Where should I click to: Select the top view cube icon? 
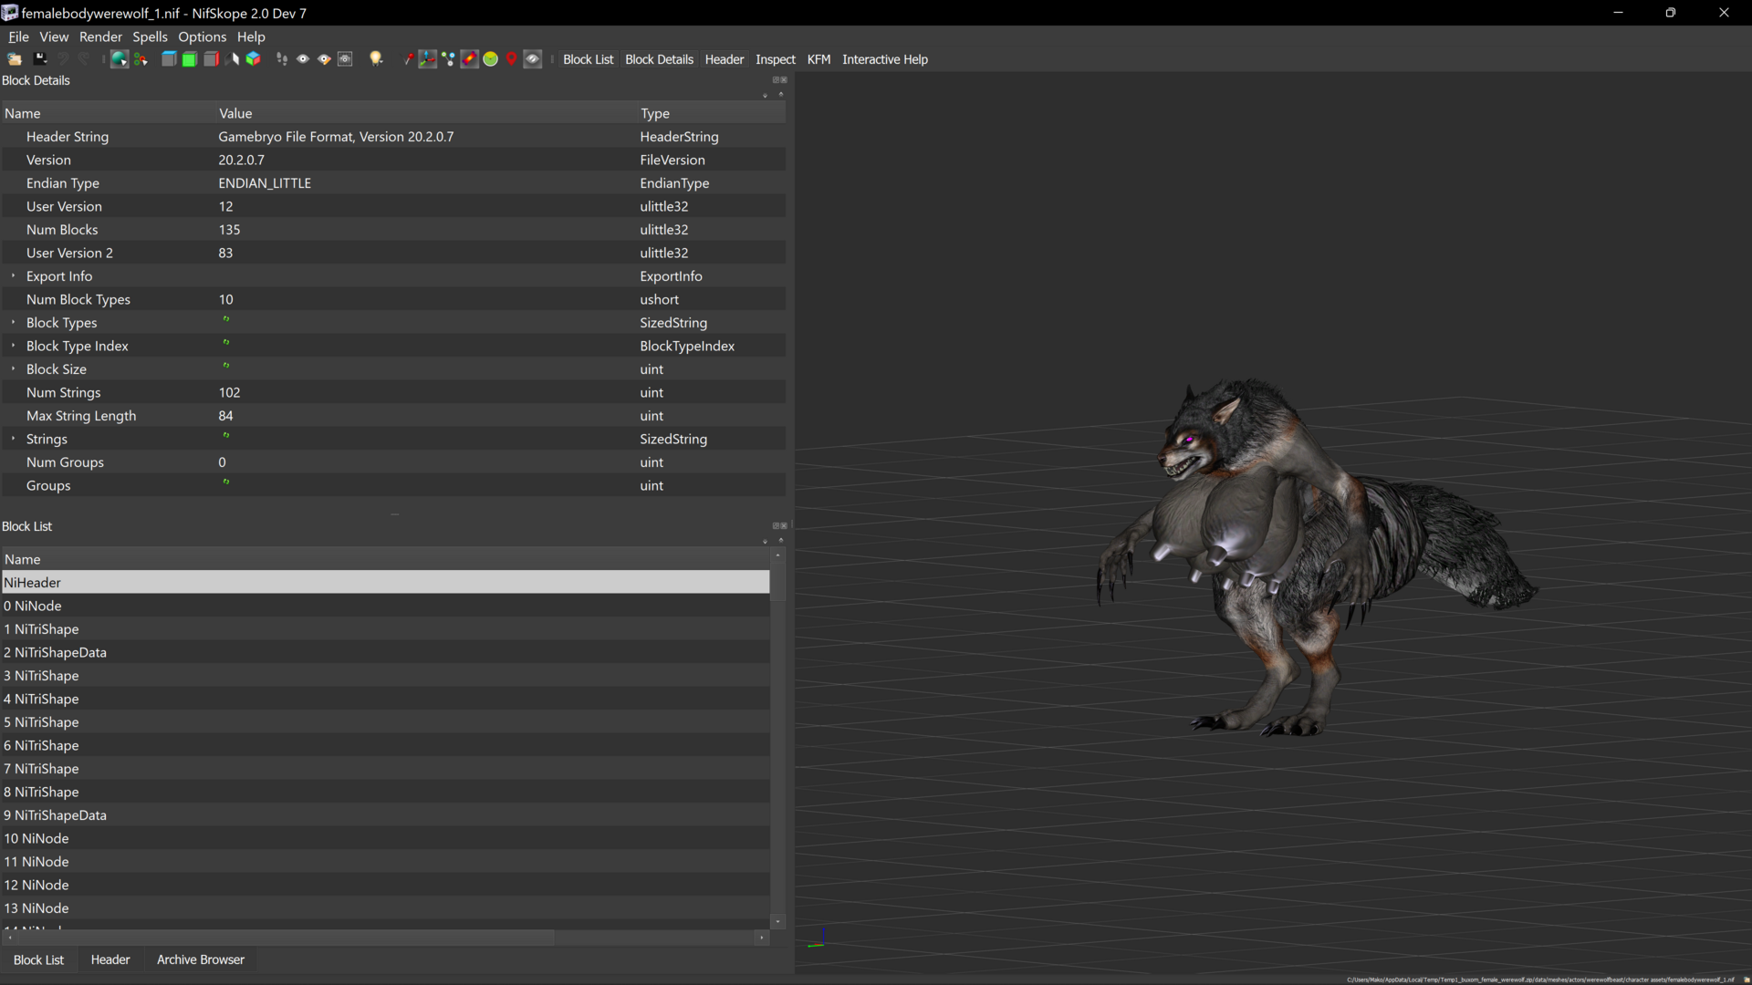coord(169,59)
